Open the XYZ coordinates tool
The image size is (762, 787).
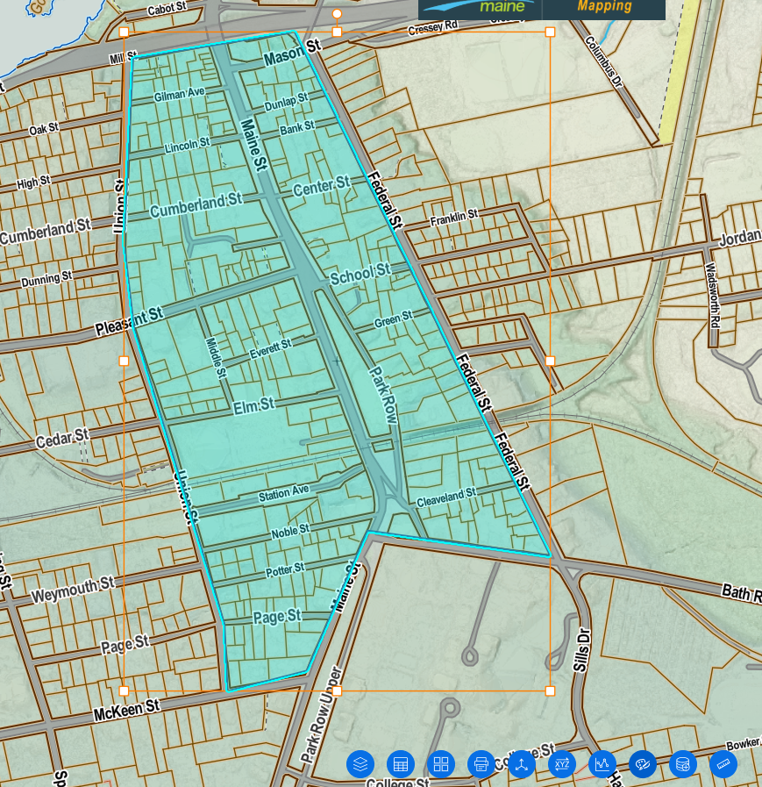[562, 764]
